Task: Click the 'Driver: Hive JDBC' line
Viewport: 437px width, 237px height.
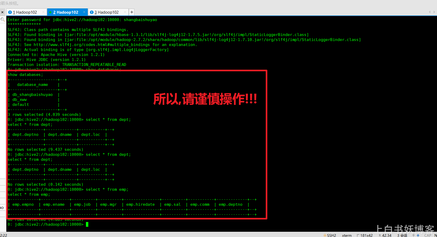Action: click(x=47, y=60)
